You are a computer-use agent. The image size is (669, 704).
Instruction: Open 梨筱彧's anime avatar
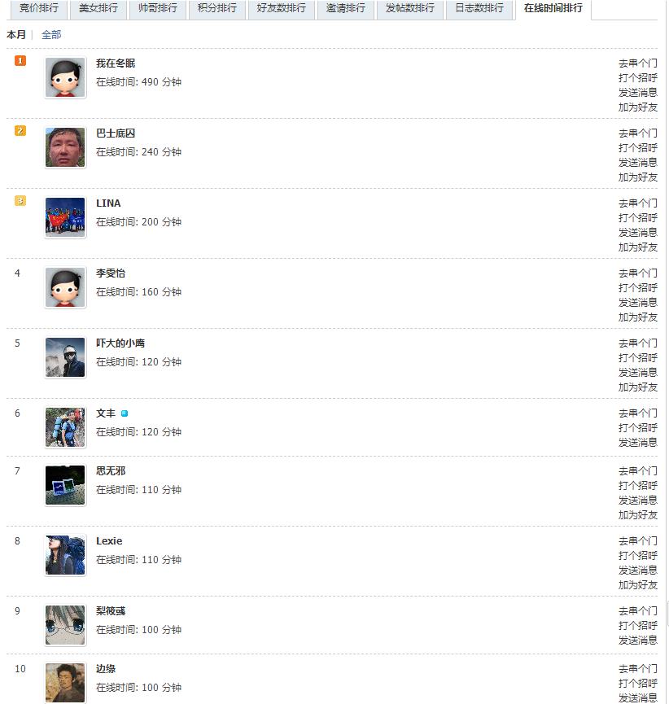[x=65, y=625]
